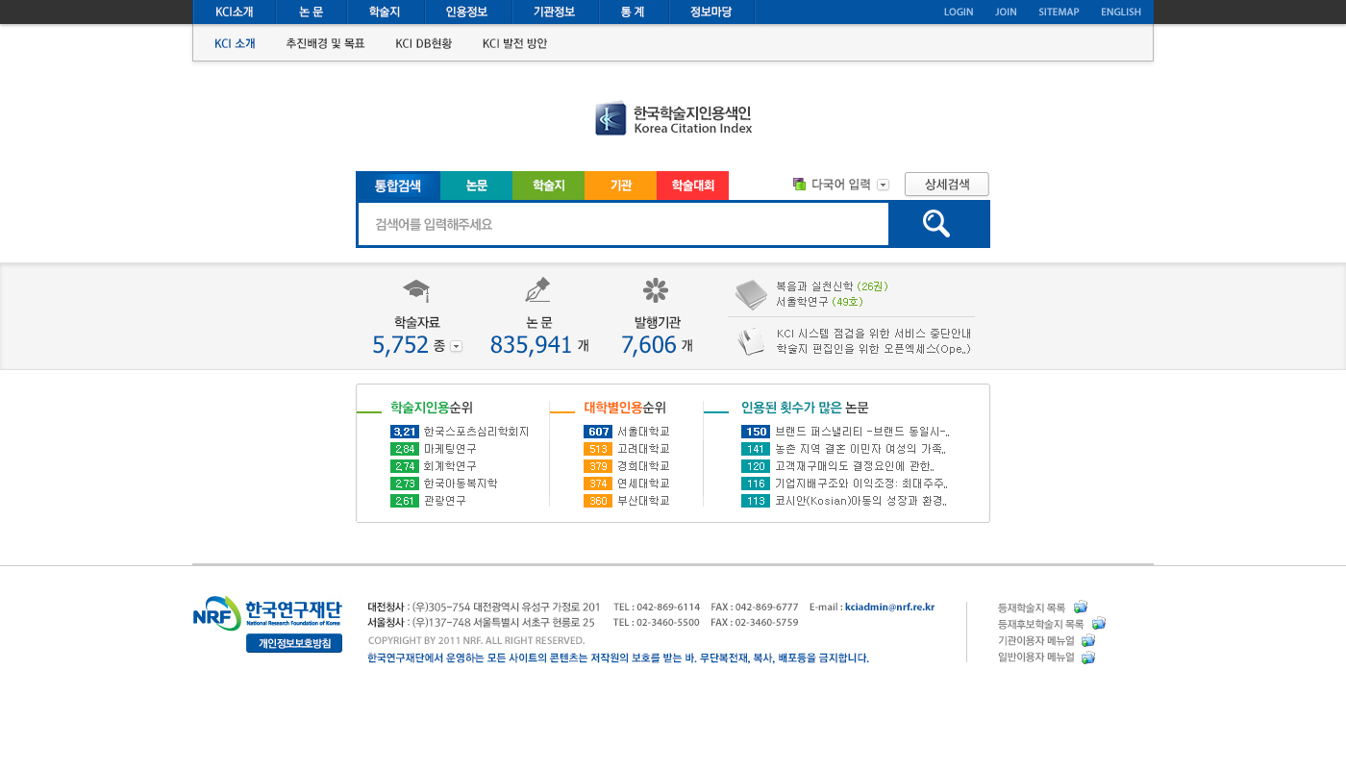The height and width of the screenshot is (769, 1346).
Task: Click the 부산대학교 ranking link
Action: click(643, 501)
